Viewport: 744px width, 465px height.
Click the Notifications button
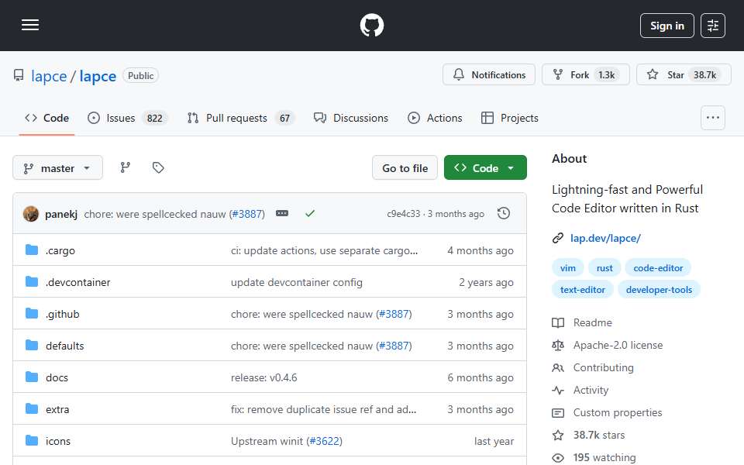tap(489, 74)
